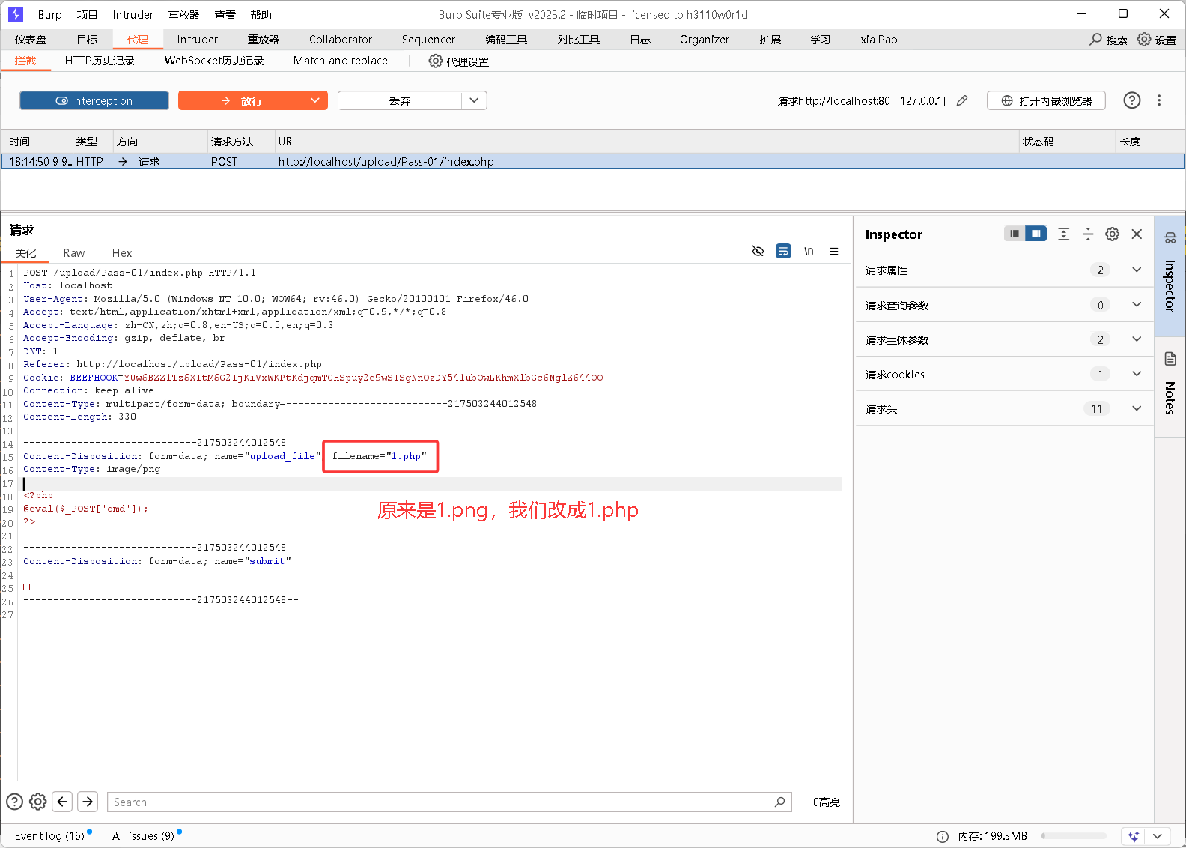
Task: Click the AI sparkle icon in status bar
Action: 1133,836
